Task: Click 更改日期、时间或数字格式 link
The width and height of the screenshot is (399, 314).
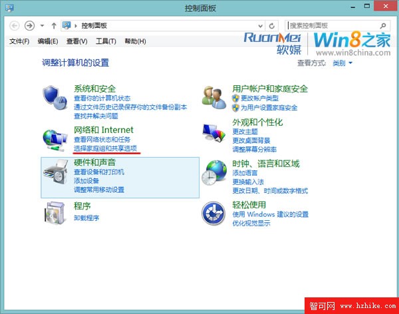Action: click(x=270, y=191)
